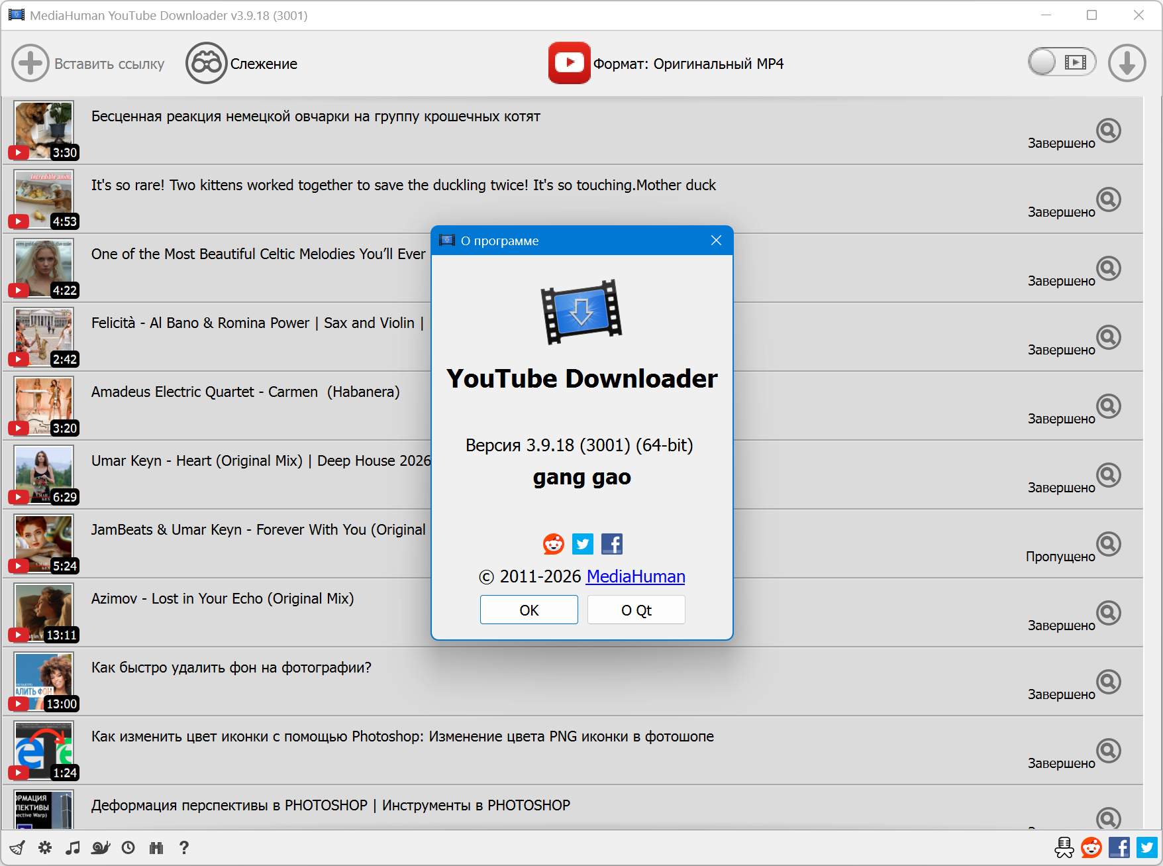This screenshot has height=866, width=1163.
Task: Click the Paste link plus icon
Action: coord(30,64)
